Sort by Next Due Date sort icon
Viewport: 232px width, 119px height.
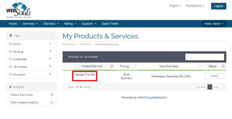(x=200, y=66)
